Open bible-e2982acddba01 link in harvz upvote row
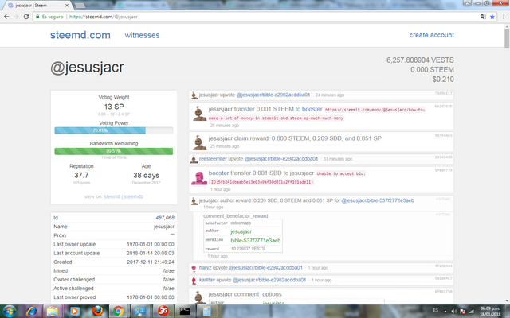Viewport: 510px width, 318px height. tap(265, 268)
